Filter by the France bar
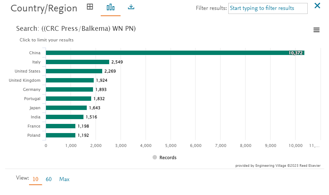The image size is (329, 195). pos(61,126)
